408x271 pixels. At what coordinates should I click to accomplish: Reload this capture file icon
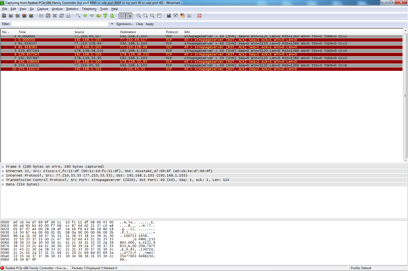(x=62, y=16)
